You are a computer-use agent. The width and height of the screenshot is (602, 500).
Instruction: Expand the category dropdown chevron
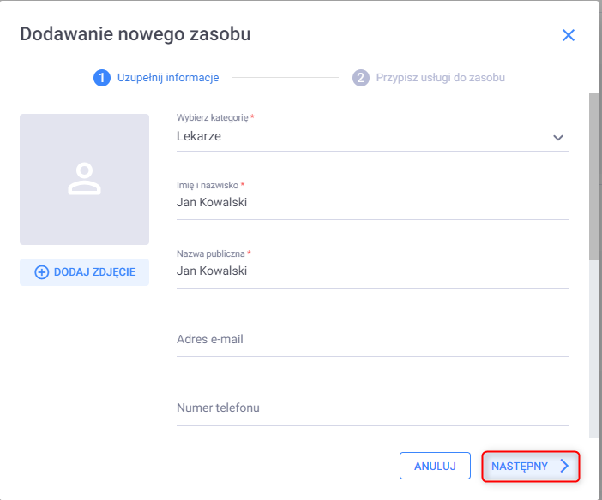pyautogui.click(x=558, y=137)
